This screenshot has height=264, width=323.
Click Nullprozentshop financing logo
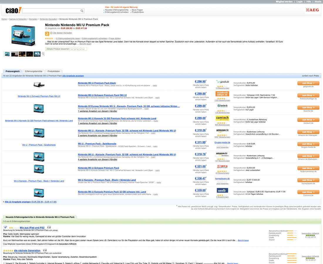222,166
